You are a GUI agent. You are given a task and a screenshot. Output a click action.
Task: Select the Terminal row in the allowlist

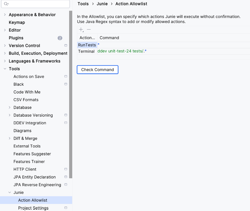(x=86, y=51)
